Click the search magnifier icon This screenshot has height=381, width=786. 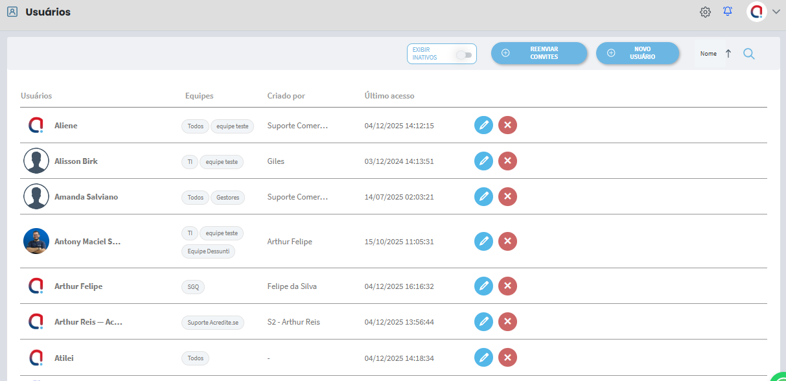coord(748,54)
